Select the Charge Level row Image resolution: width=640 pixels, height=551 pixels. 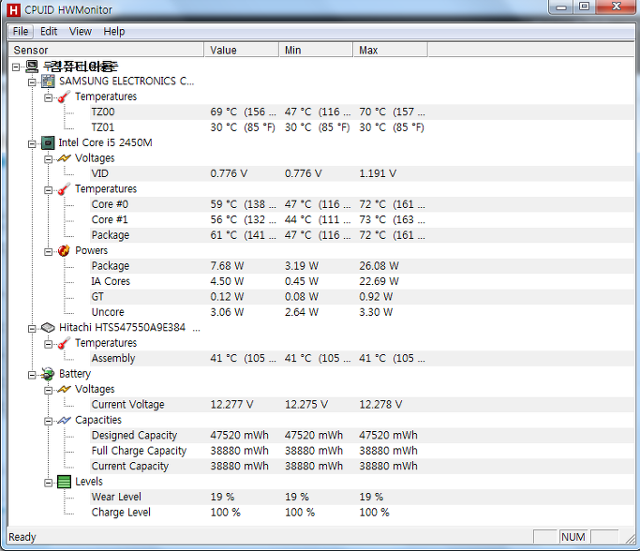coord(362,513)
